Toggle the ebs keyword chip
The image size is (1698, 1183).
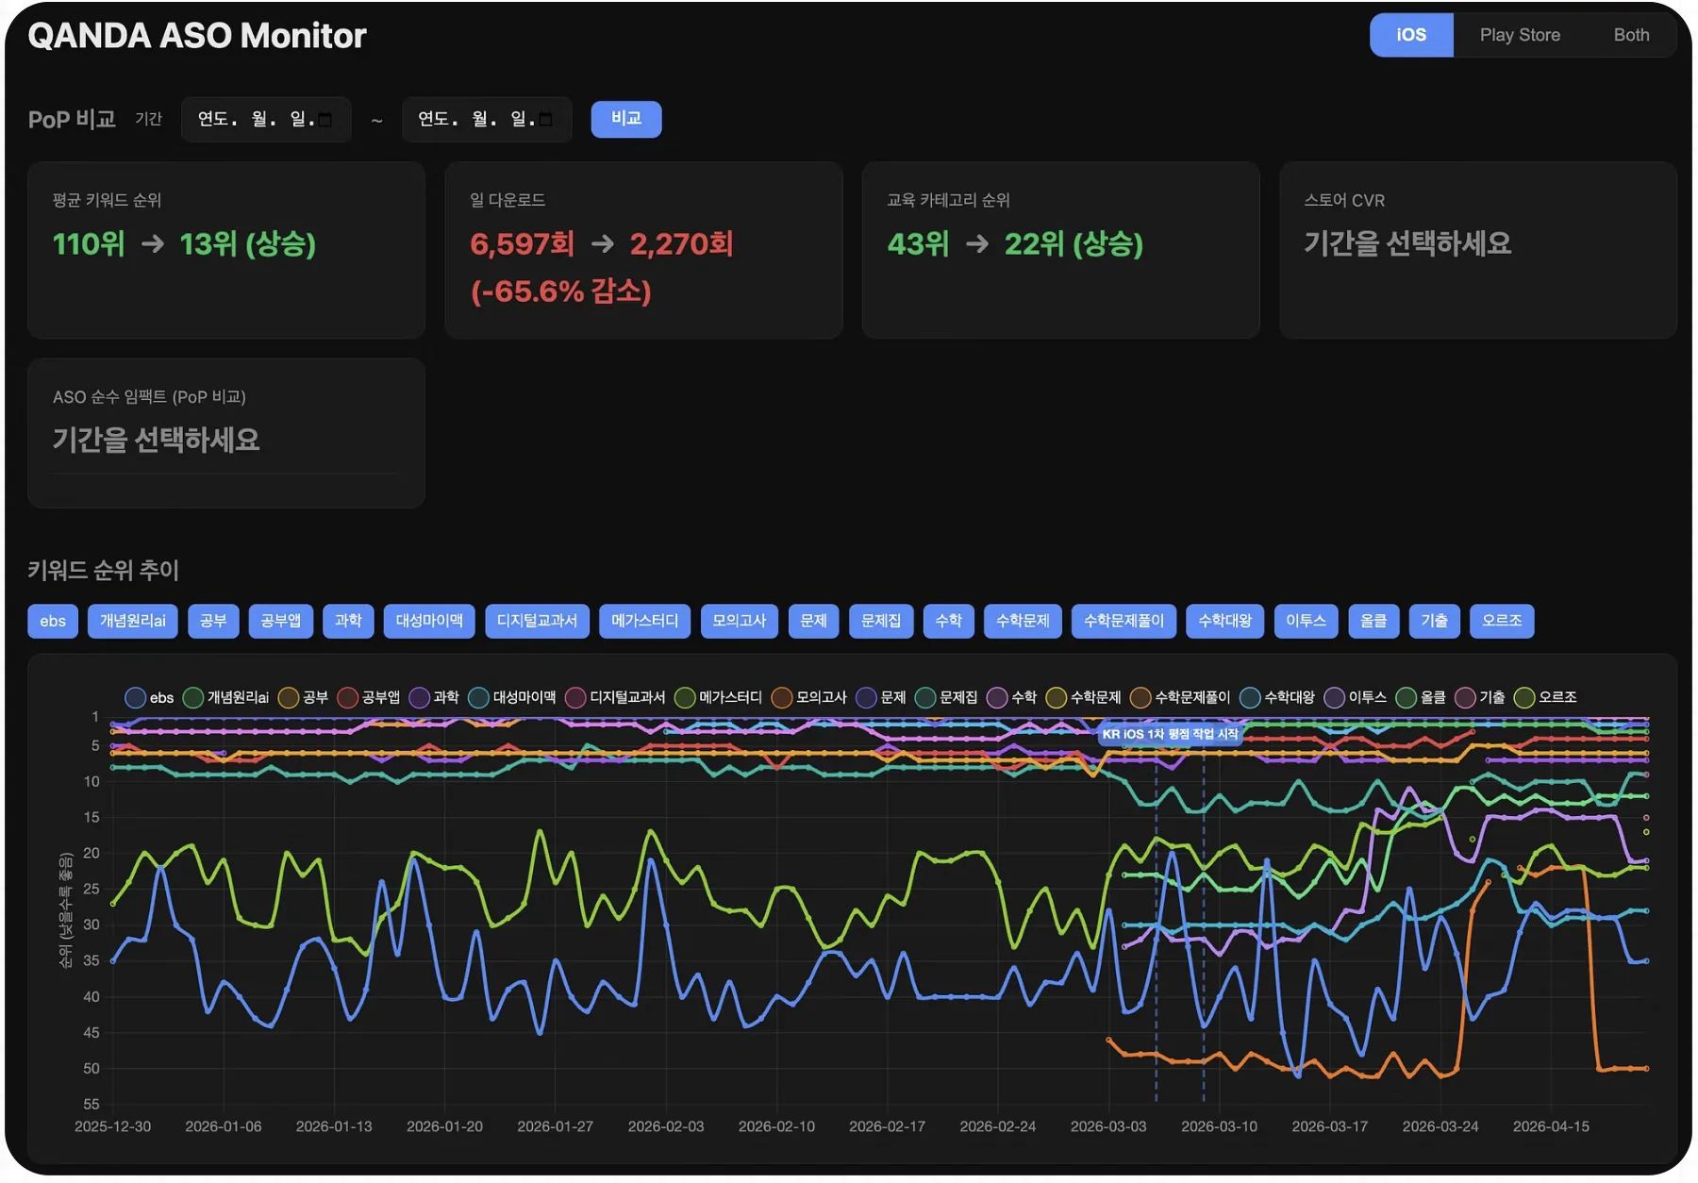53,621
